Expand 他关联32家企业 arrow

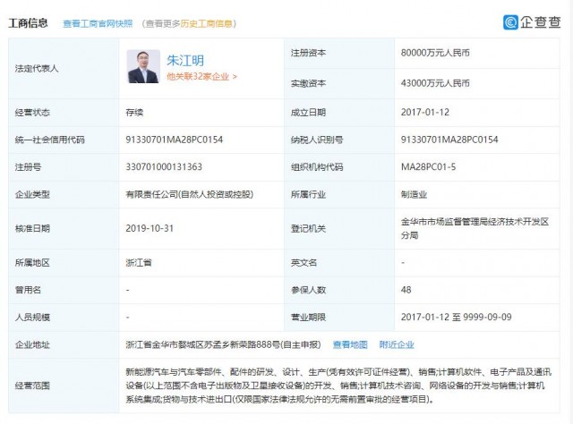point(235,77)
